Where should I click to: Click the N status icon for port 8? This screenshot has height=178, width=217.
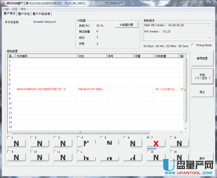tap(179, 143)
